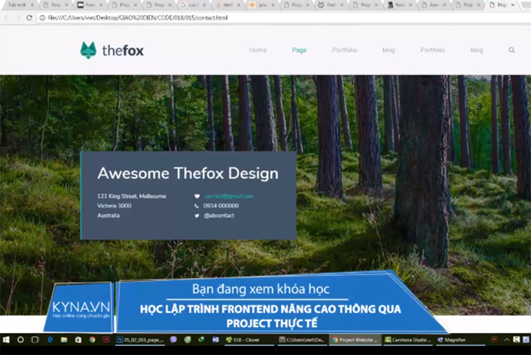Switch to the 'Tab mới' browser tab

pyautogui.click(x=20, y=5)
